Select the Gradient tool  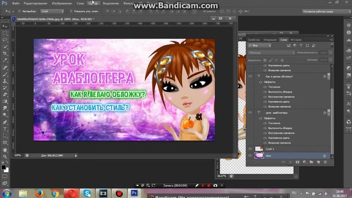click(5, 101)
